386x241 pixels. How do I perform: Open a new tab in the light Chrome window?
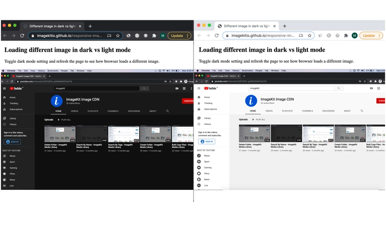point(285,26)
